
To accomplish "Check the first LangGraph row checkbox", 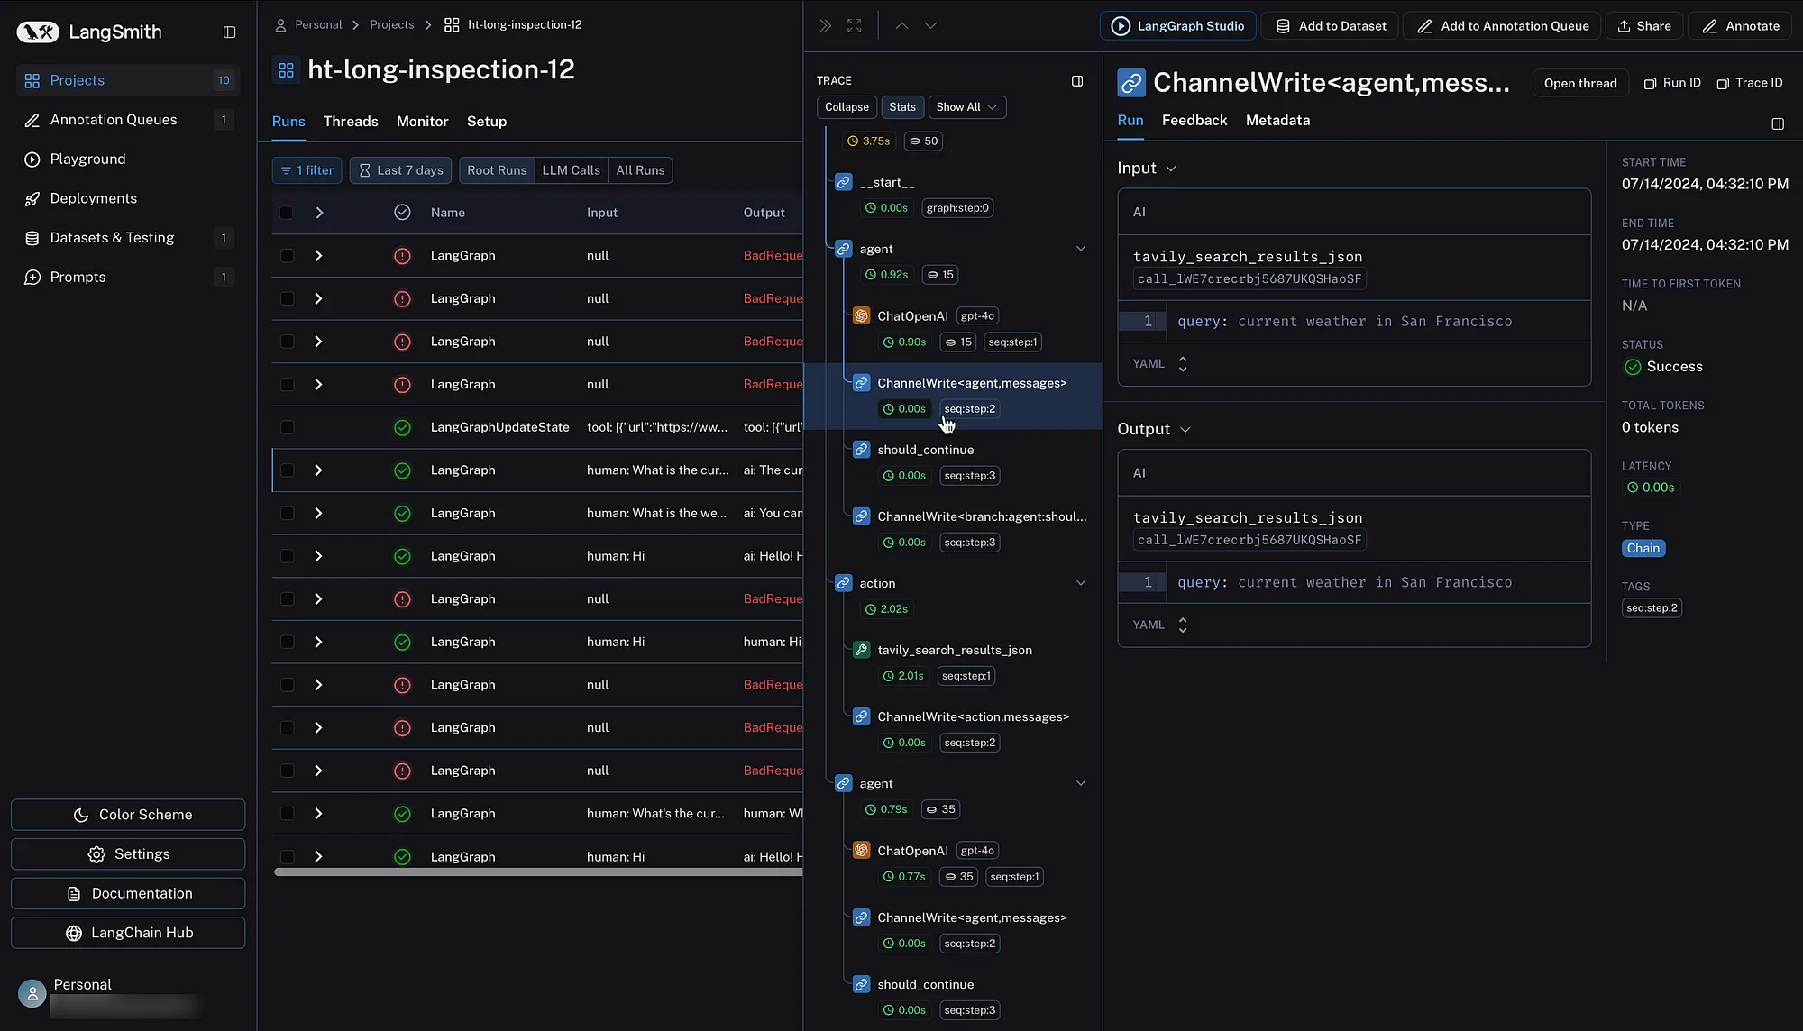I will point(287,256).
